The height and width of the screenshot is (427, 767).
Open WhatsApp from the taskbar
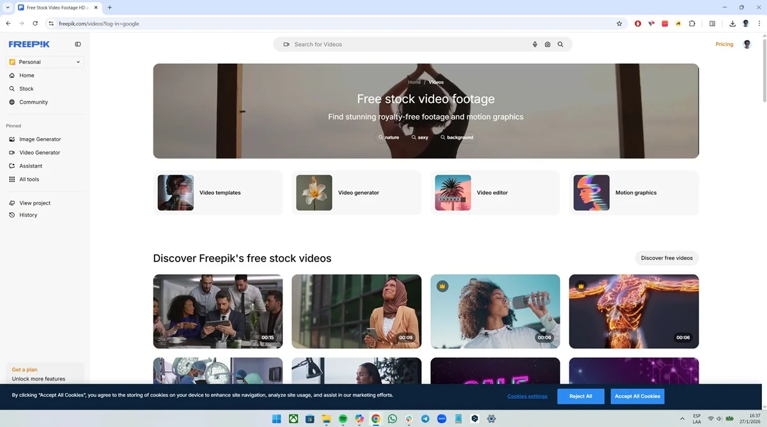392,418
